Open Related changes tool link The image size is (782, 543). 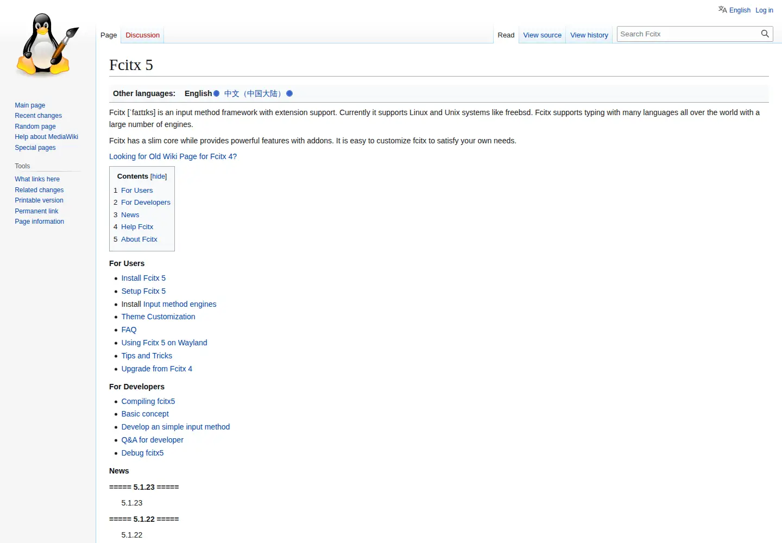[x=39, y=190]
